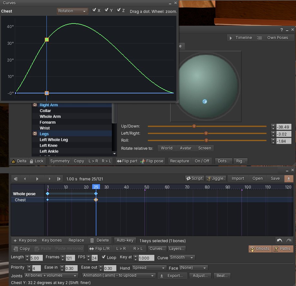Click the bone list scroll down arrow

click(x=114, y=154)
